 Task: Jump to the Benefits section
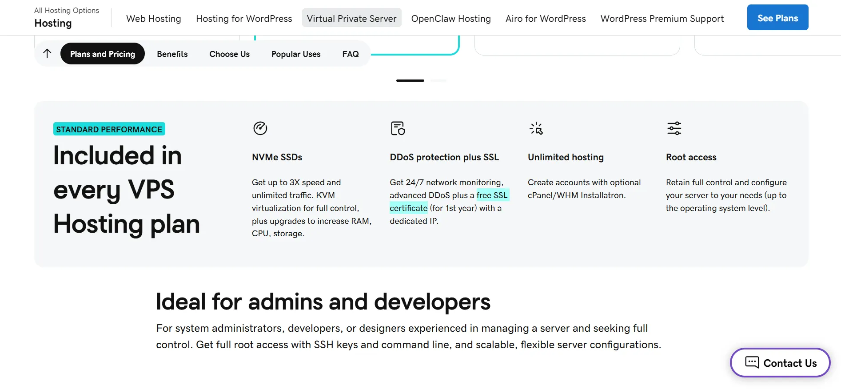click(x=172, y=54)
